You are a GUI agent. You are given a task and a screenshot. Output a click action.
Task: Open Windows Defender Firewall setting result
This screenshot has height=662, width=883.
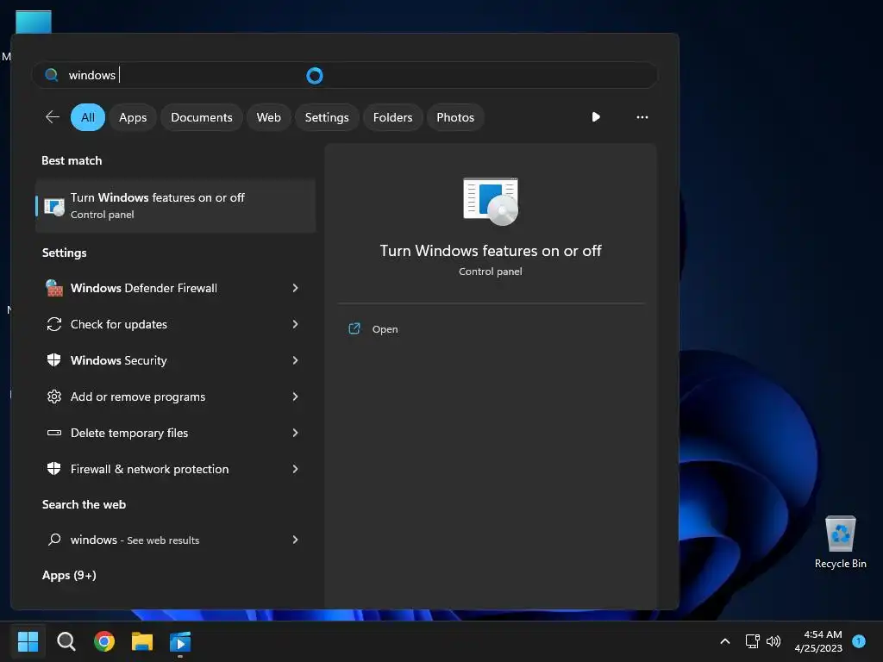(x=175, y=288)
